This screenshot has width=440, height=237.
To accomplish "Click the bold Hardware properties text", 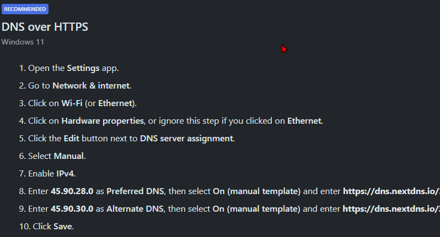I will (x=103, y=121).
